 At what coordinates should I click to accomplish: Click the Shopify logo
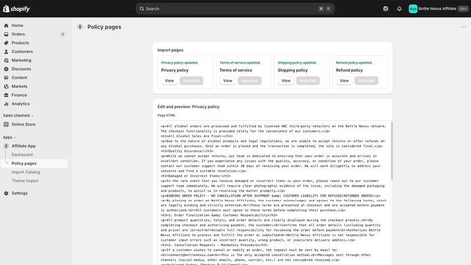(x=16, y=9)
